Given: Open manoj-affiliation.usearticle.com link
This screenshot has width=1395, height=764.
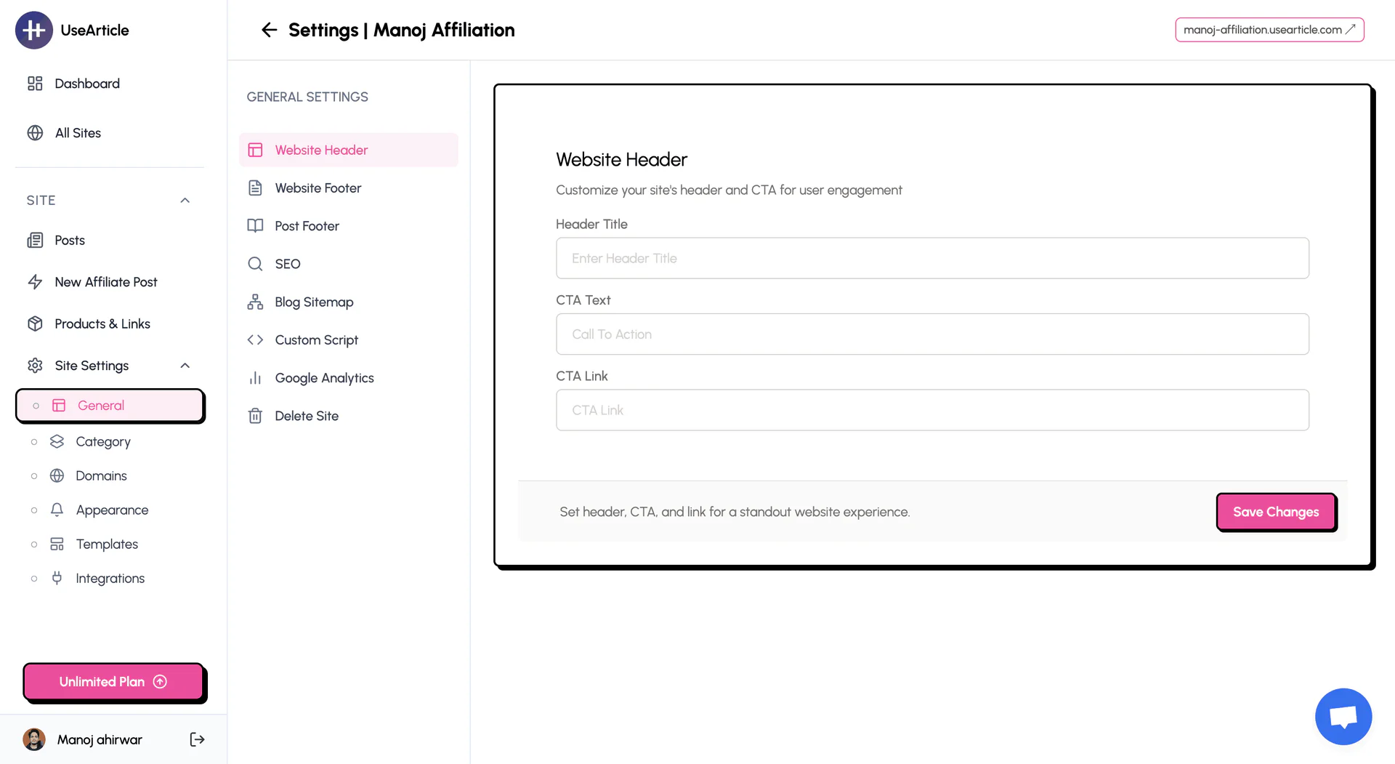Looking at the screenshot, I should 1269,30.
